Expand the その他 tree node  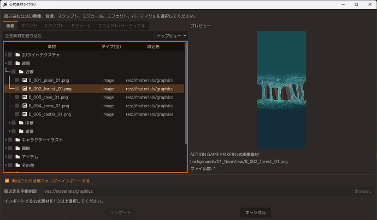point(6,165)
